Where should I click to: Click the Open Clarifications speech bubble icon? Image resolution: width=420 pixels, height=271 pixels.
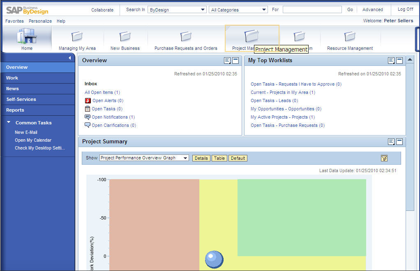[x=87, y=125]
